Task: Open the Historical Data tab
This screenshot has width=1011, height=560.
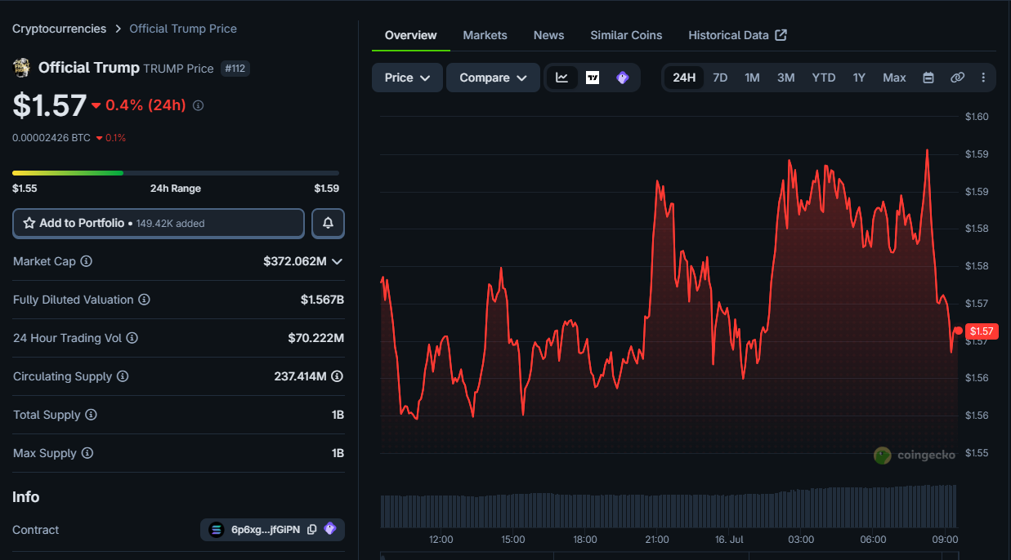Action: [737, 35]
